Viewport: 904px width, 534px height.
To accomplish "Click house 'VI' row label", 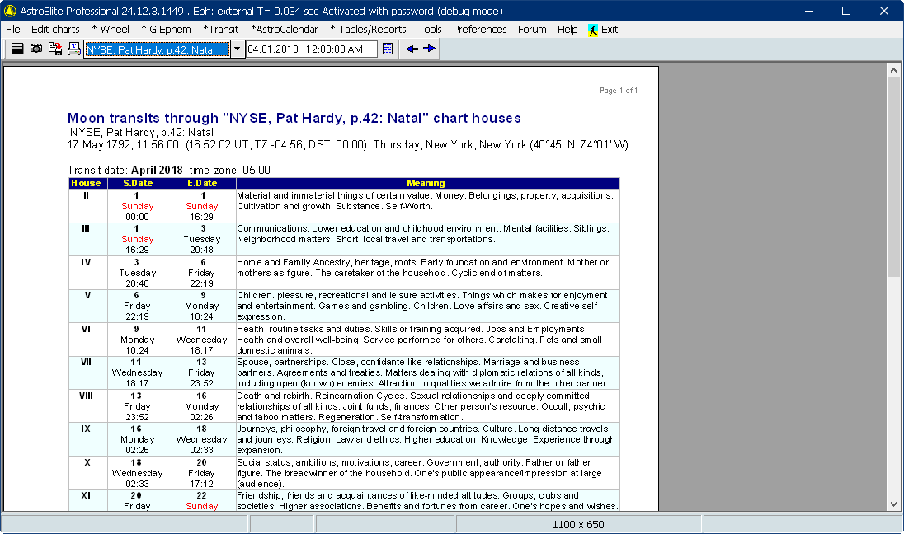I will (x=86, y=329).
